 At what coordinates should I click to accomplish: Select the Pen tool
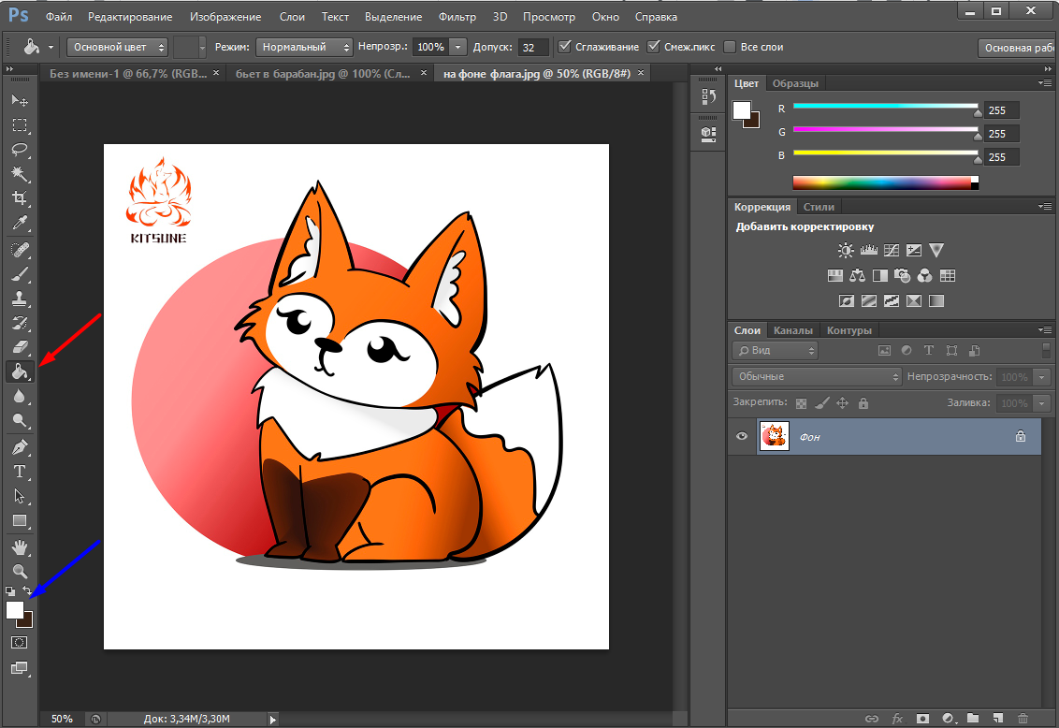(20, 447)
